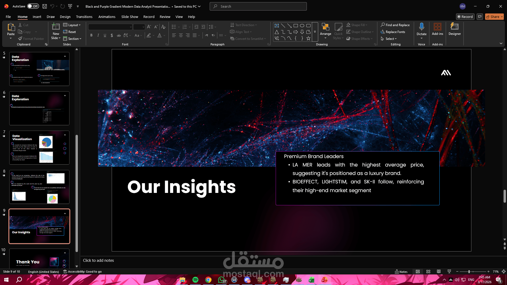The image size is (507, 285).
Task: Click the zoom slider handle
Action: pos(469,272)
